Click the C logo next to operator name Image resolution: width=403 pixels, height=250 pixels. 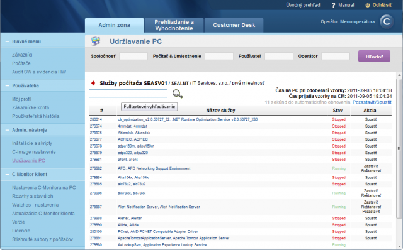387,22
